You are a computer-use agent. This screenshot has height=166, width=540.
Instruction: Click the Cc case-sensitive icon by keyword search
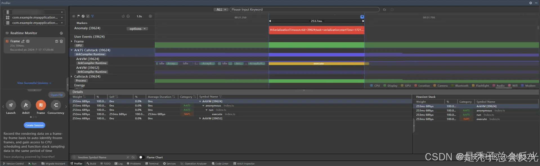tap(385, 10)
